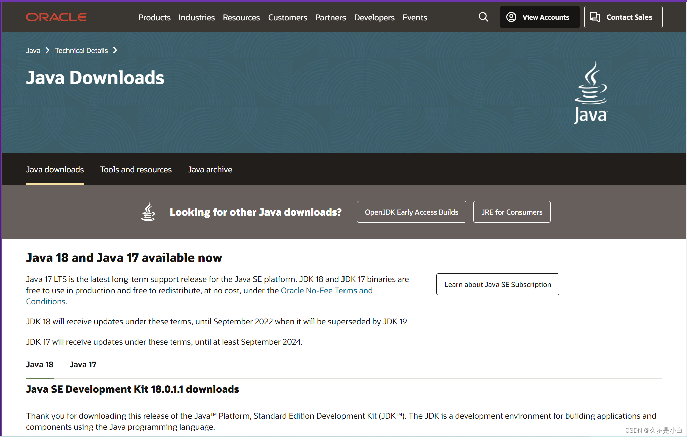Click the Java Downloads page heading
This screenshot has width=687, height=437.
coord(95,78)
